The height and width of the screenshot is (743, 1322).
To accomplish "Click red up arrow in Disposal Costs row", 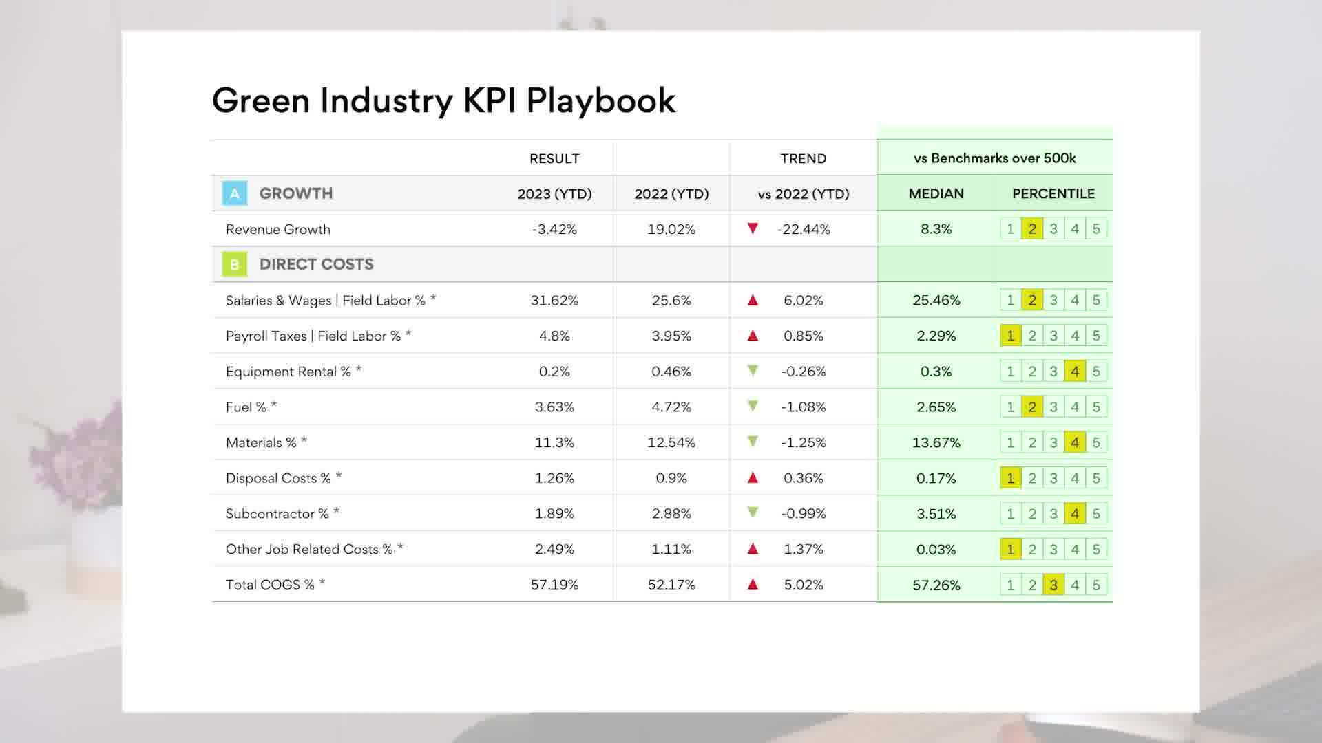I will tap(753, 477).
